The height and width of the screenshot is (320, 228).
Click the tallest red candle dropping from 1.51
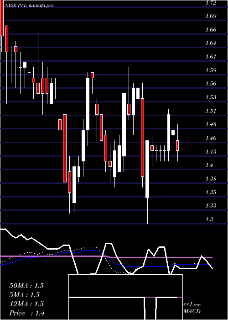(x=65, y=148)
